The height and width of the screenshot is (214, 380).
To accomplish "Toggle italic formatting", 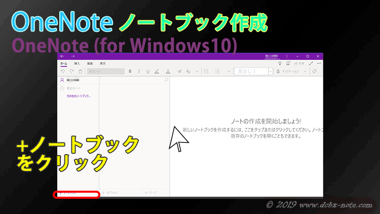I will 139,72.
